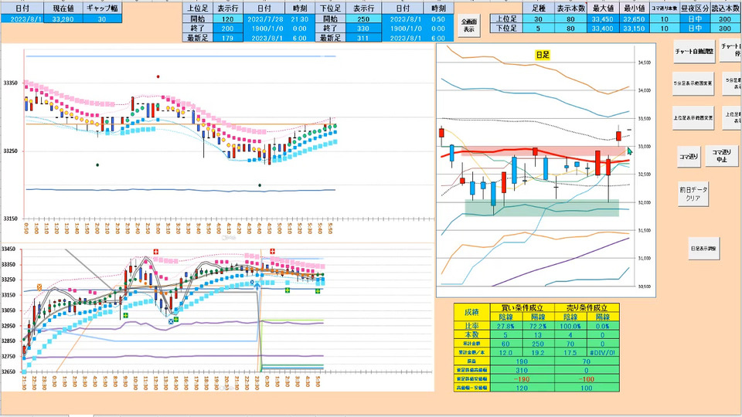
Task: Click the 33250 axis label on upper chart
Action: pyautogui.click(x=10, y=151)
